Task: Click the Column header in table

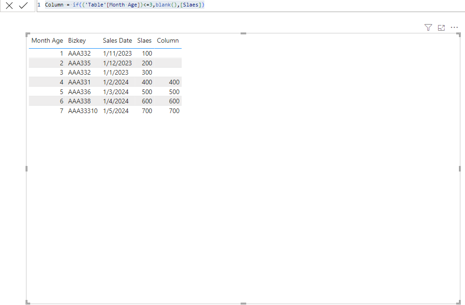Action: pos(168,40)
